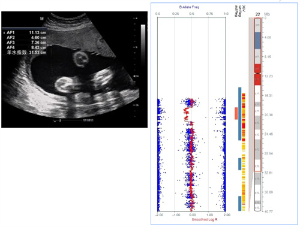Click the Smoothed Log R axis label
The image size is (300, 227).
205,220
